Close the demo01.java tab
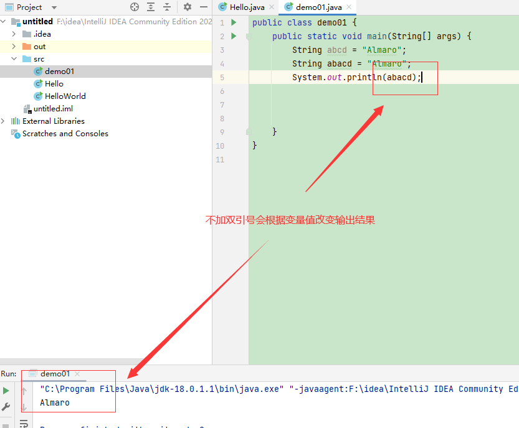Screen dimensions: 519x428 pos(349,7)
